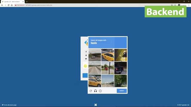Viewport: 191px width, 107px height.
Task: Reload a new captcha challenge
Action: click(x=91, y=91)
